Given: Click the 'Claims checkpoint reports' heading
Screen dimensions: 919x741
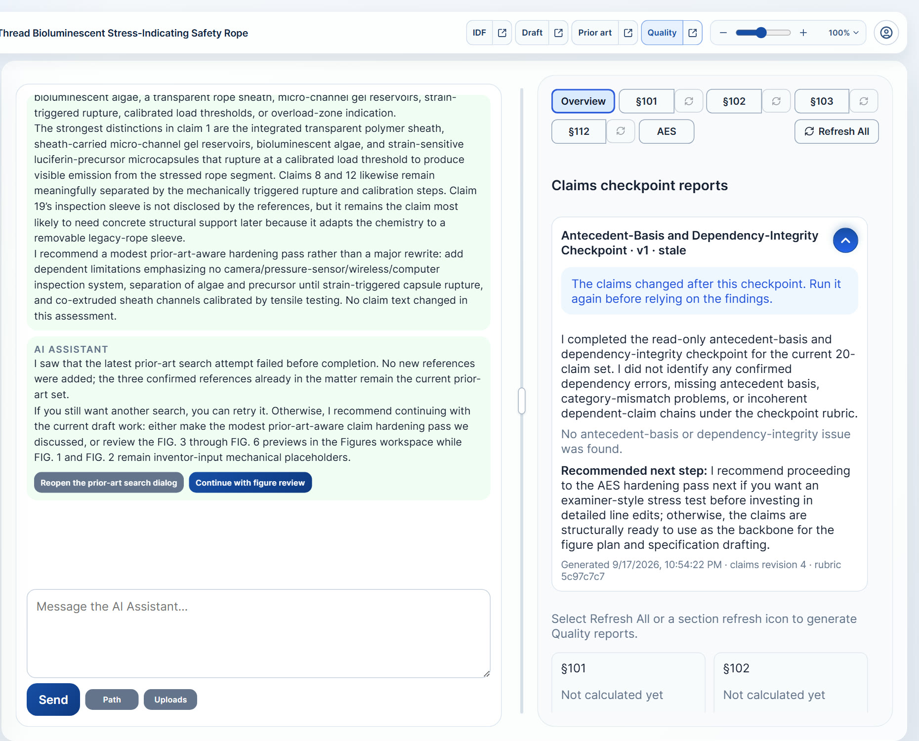Looking at the screenshot, I should click(x=639, y=185).
